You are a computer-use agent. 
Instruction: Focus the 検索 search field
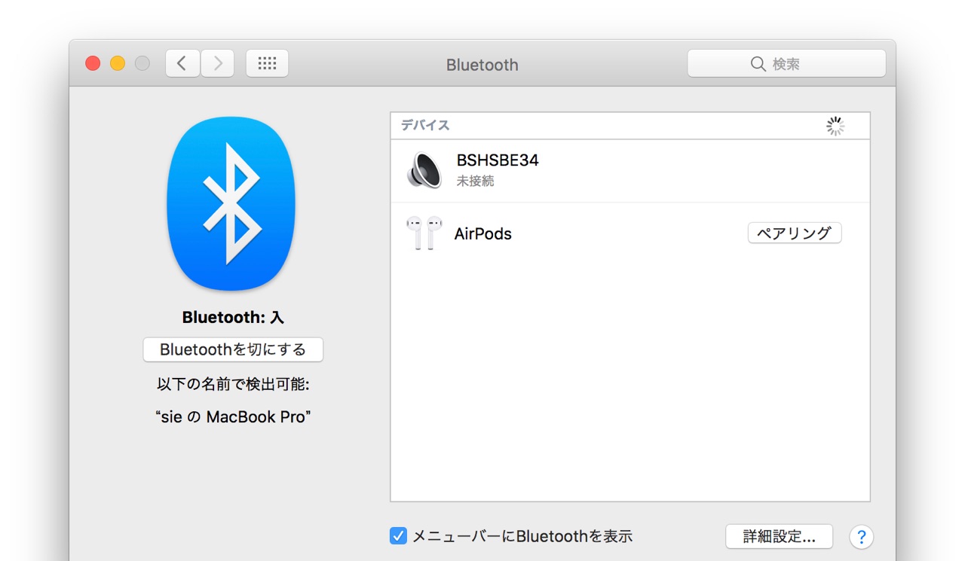(799, 65)
